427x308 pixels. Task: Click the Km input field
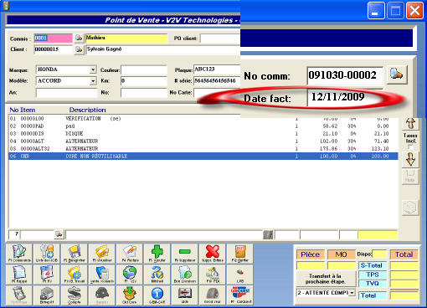[144, 81]
